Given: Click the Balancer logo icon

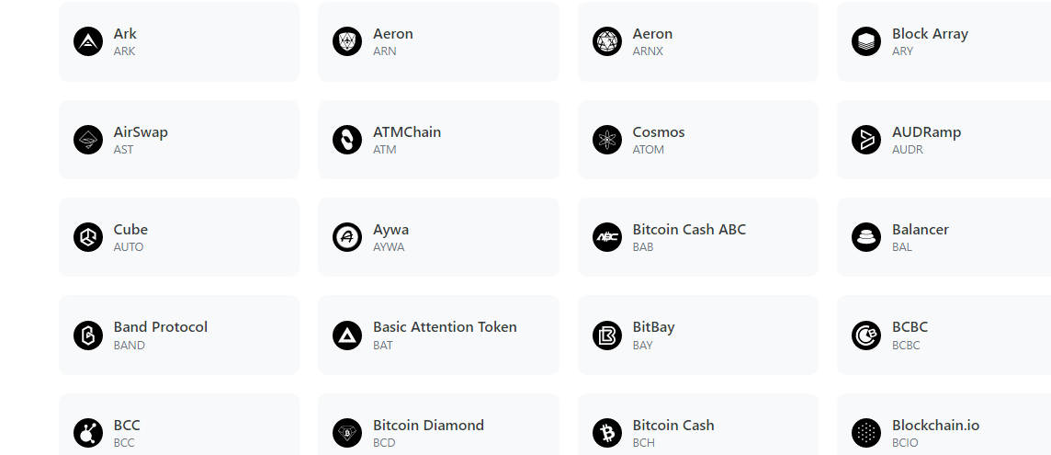Looking at the screenshot, I should (866, 237).
